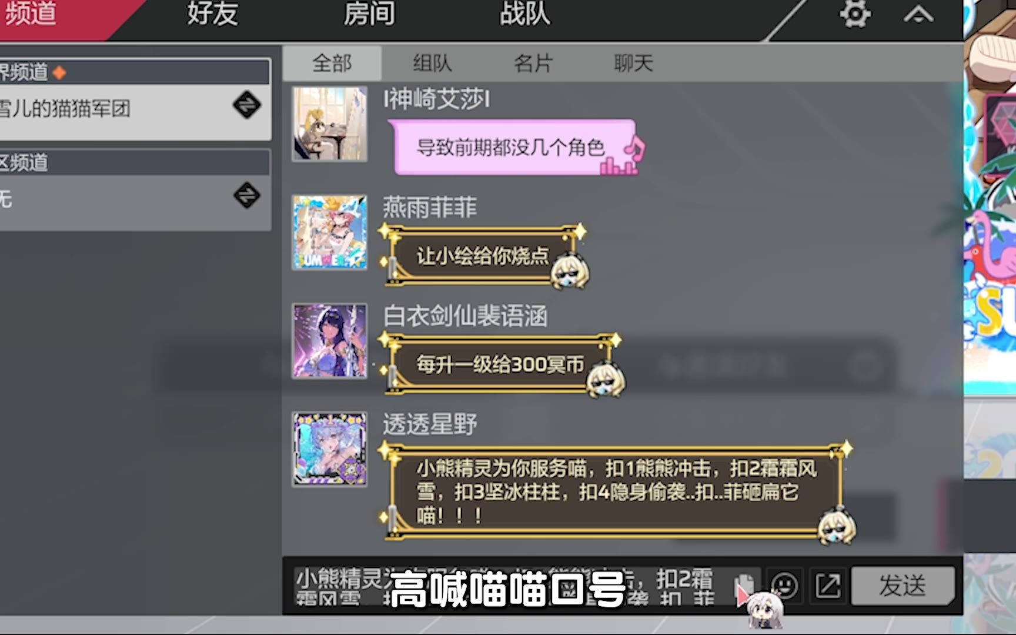Open emoji picker smiley icon
The width and height of the screenshot is (1016, 635).
pyautogui.click(x=784, y=586)
